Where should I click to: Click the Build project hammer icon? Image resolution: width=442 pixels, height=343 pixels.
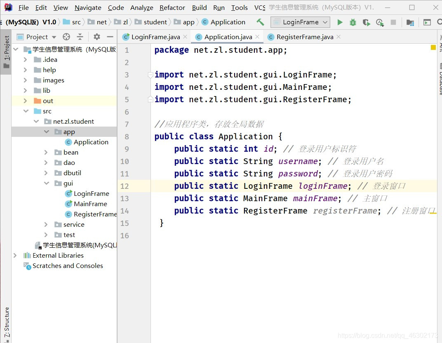point(260,22)
